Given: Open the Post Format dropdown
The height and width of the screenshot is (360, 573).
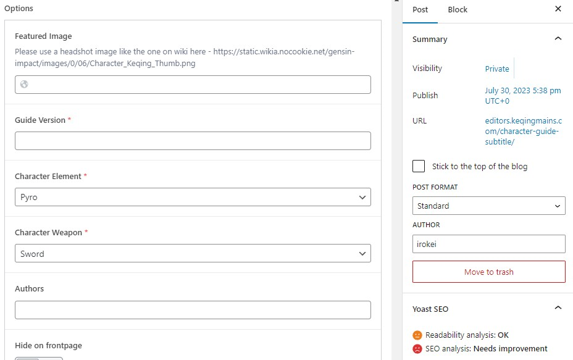Looking at the screenshot, I should [488, 205].
